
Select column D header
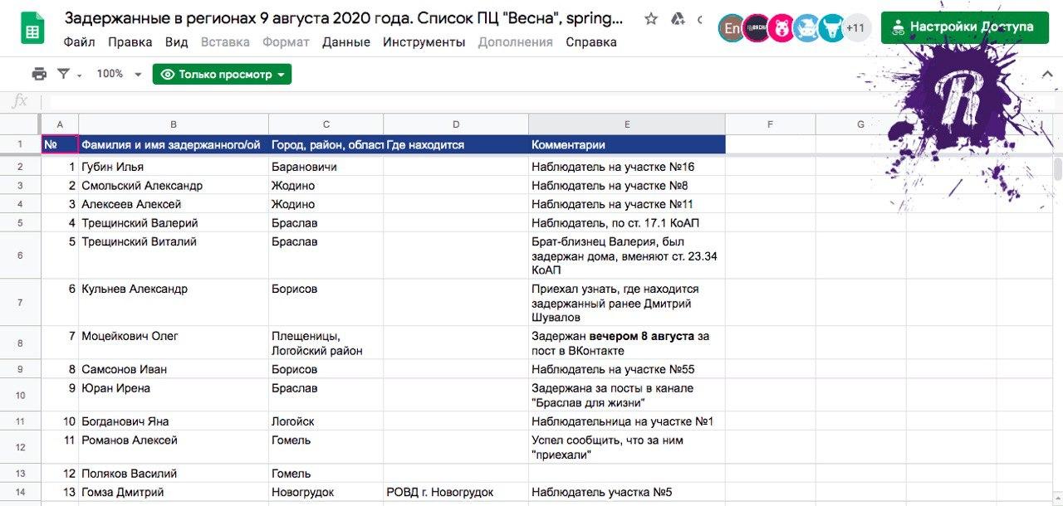[x=456, y=124]
